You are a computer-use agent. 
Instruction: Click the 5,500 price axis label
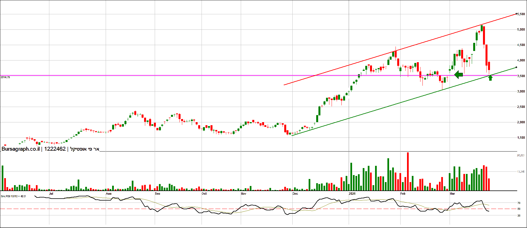pos(521,14)
